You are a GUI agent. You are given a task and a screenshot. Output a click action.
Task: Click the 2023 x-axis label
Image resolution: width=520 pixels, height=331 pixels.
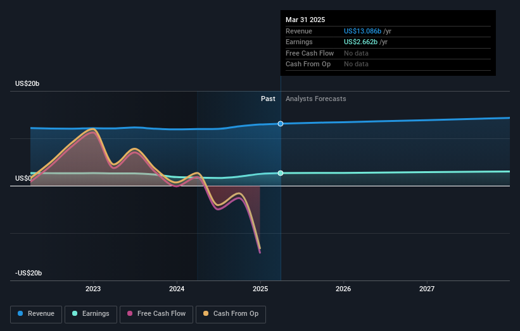coord(93,289)
